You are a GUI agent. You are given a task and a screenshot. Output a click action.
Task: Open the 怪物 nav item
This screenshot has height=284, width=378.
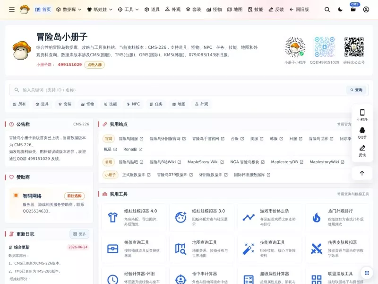pos(214,9)
